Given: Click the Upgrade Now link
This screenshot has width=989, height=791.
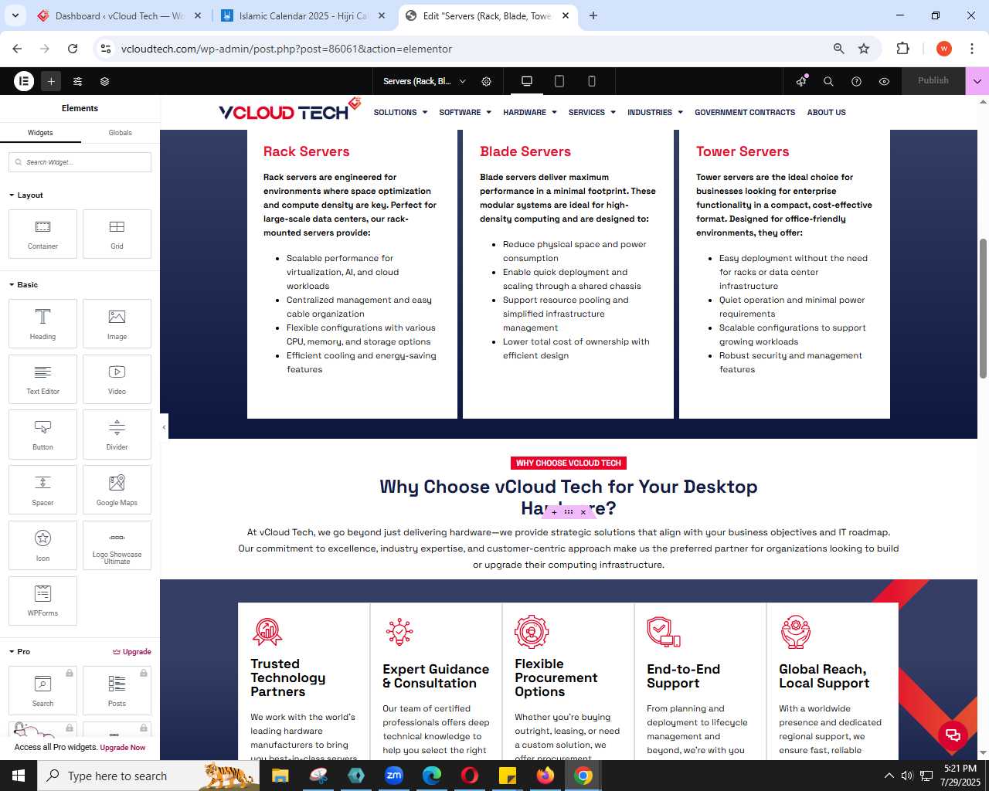Looking at the screenshot, I should point(123,748).
